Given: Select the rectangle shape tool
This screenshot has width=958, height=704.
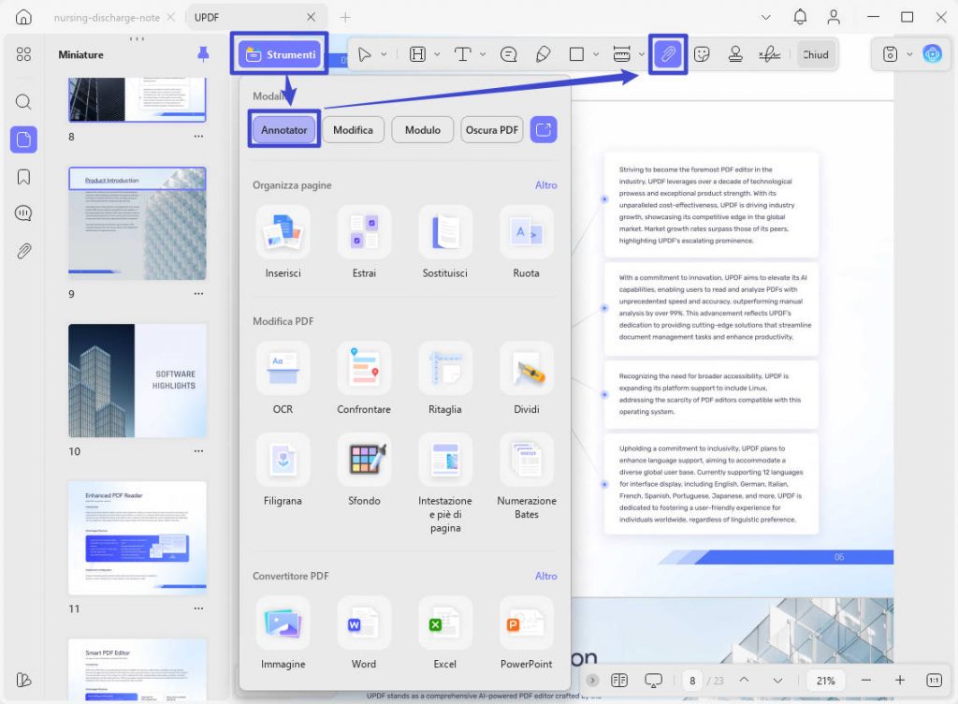Looking at the screenshot, I should (576, 54).
